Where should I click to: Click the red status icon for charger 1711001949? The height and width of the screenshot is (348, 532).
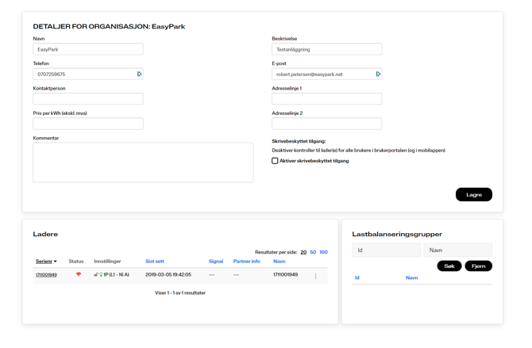click(78, 275)
